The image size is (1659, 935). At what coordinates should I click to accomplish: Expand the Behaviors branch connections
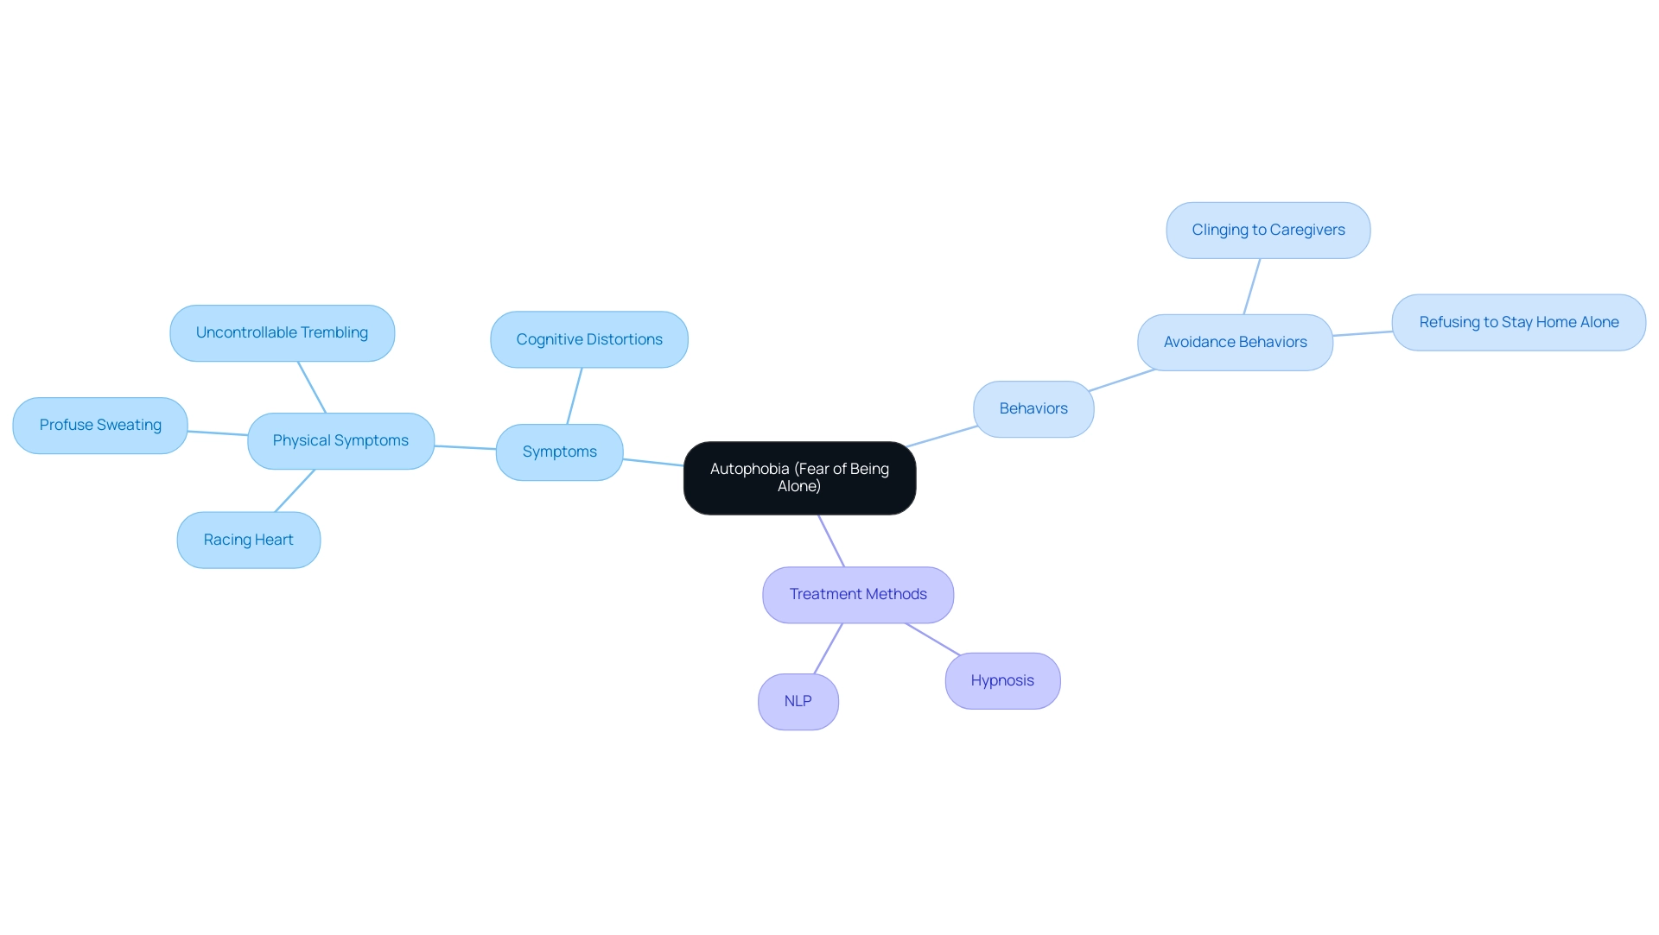coord(1033,407)
